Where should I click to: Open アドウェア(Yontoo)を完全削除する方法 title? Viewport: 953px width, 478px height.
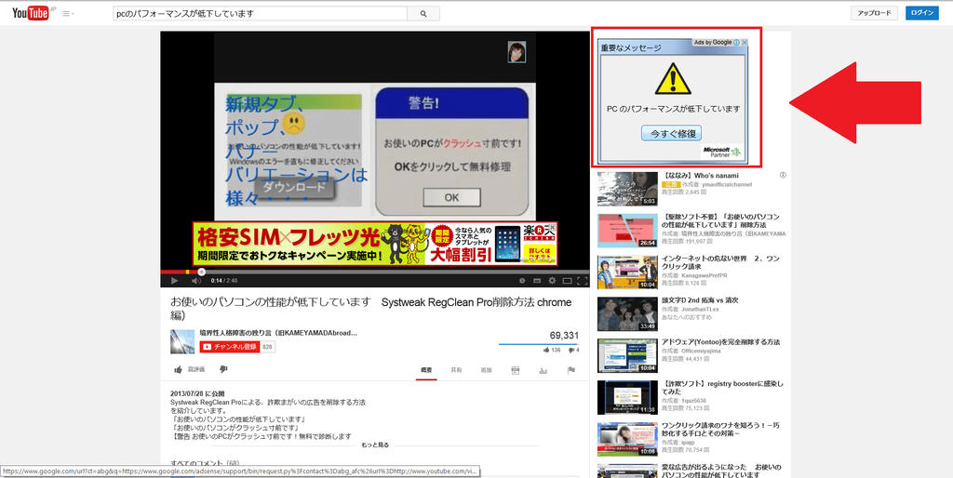721,342
